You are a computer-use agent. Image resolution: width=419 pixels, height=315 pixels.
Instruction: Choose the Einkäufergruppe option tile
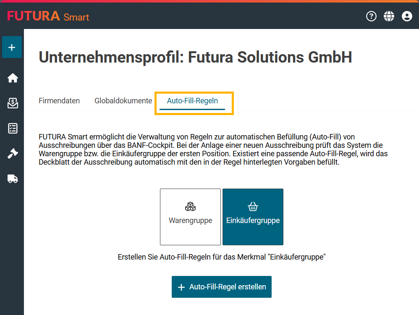pyautogui.click(x=253, y=217)
